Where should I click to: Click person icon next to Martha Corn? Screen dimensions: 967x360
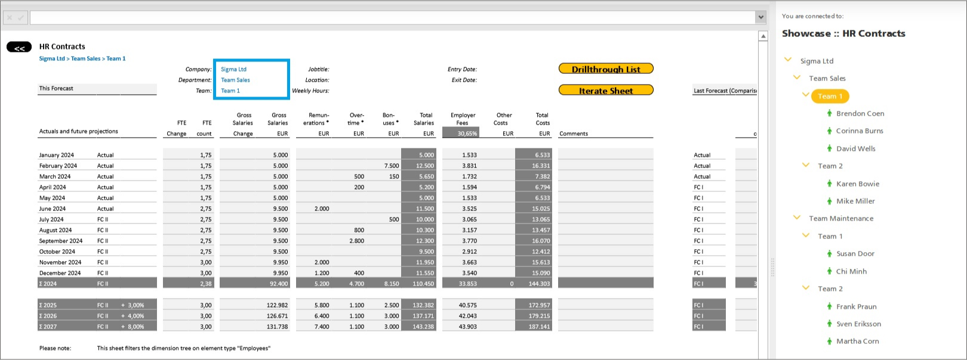pyautogui.click(x=829, y=341)
